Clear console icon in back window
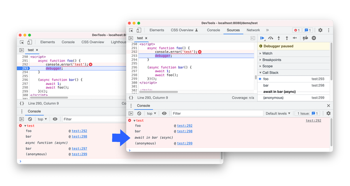Screen dimensions: 350x186 coord(30,119)
